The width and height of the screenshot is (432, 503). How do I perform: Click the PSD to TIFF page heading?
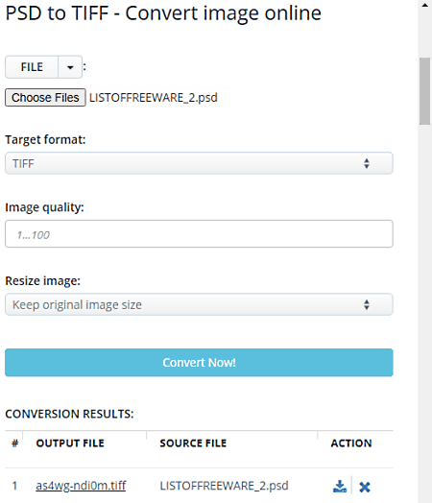tap(163, 13)
